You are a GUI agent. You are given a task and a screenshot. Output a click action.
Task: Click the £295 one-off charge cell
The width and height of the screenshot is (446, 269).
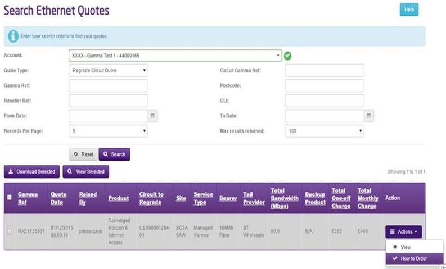[336, 231]
